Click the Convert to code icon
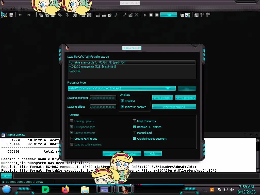The height and width of the screenshot is (195, 260). coord(98,15)
